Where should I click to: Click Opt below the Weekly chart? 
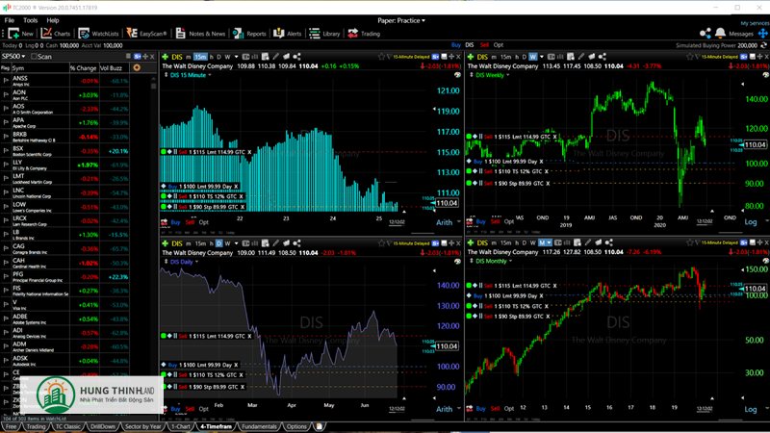click(x=509, y=222)
